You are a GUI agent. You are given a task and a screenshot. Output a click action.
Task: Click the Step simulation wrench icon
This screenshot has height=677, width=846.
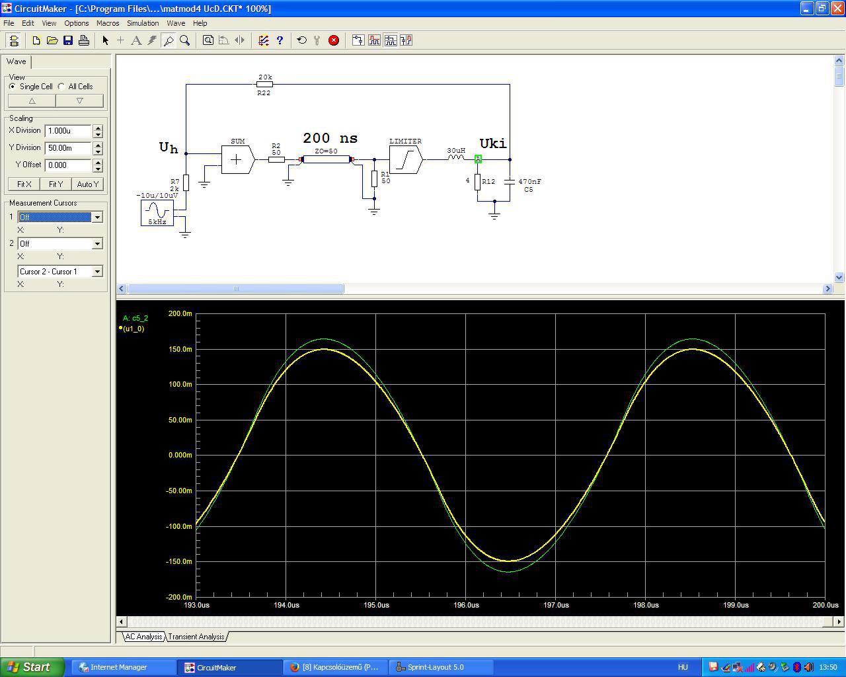tap(318, 40)
